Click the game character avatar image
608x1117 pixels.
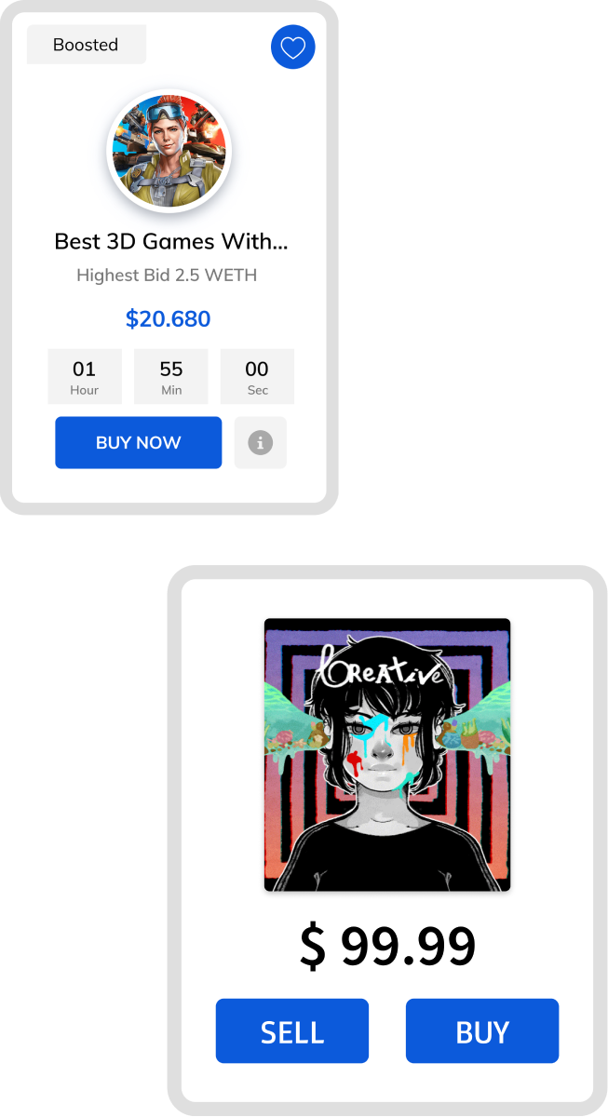pyautogui.click(x=169, y=151)
